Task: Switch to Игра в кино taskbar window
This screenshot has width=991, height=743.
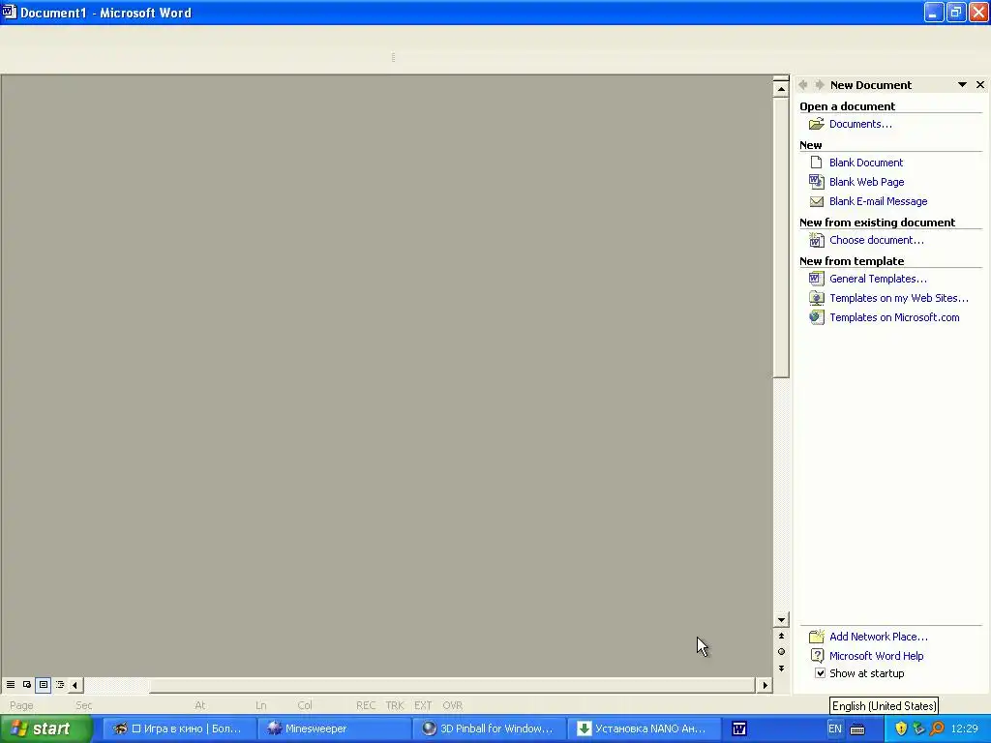Action: point(179,729)
